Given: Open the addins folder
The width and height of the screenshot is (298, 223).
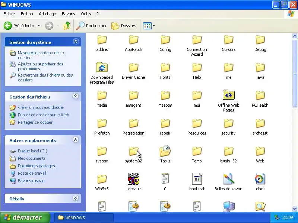Looking at the screenshot, I should (x=102, y=42).
